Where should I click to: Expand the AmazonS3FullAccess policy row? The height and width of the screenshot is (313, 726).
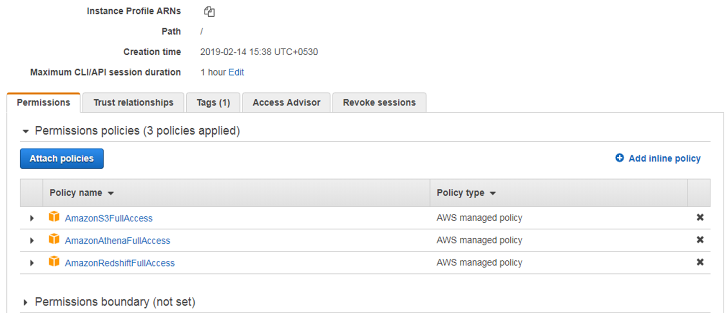[x=32, y=218]
